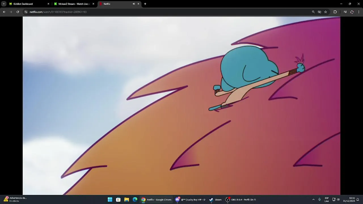Close the Netflix tab
This screenshot has height=204, width=363.
[x=138, y=4]
